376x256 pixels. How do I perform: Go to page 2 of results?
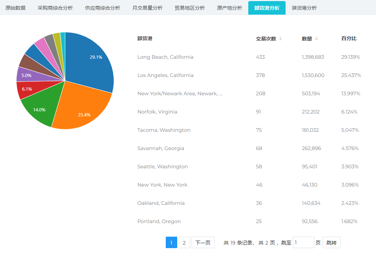[x=184, y=243]
